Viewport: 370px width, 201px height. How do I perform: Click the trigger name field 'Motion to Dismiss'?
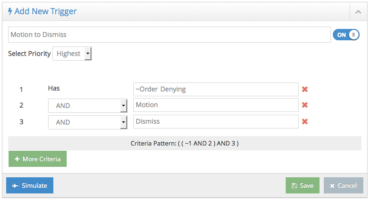click(x=169, y=35)
